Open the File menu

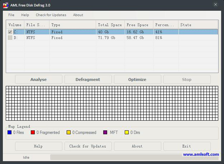tap(11, 15)
